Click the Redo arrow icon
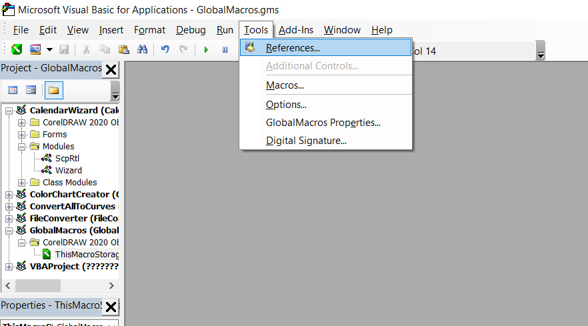The width and height of the screenshot is (588, 326). [x=183, y=49]
